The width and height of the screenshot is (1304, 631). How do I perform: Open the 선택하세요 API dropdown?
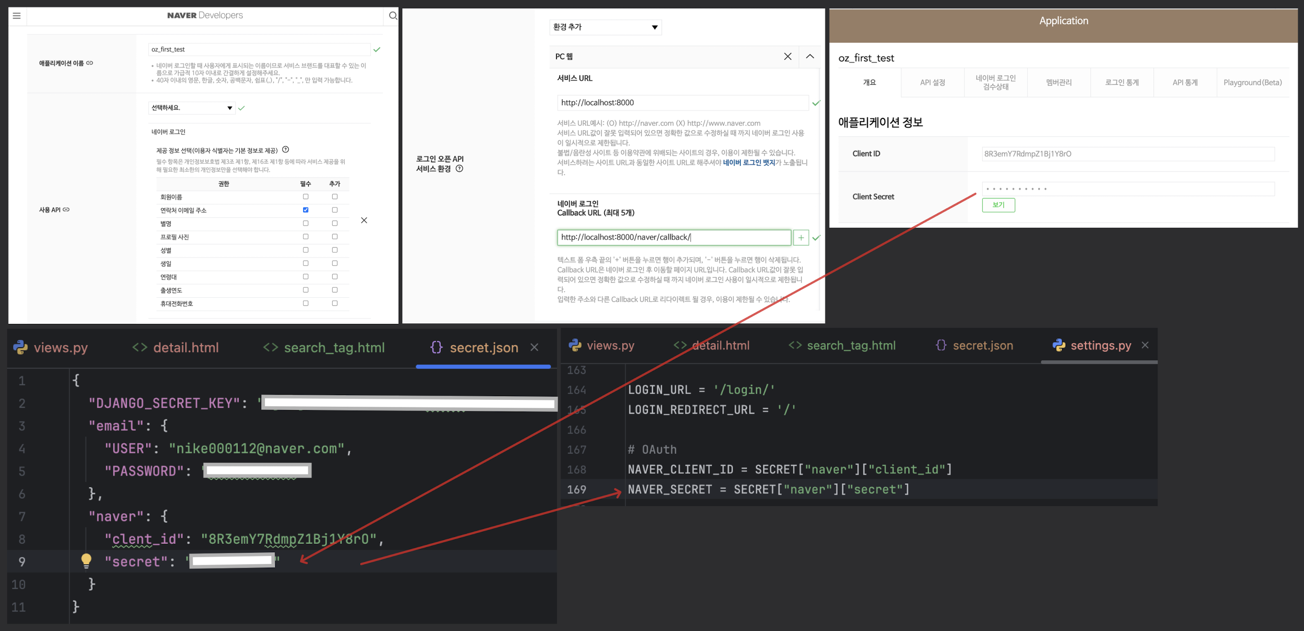[192, 108]
